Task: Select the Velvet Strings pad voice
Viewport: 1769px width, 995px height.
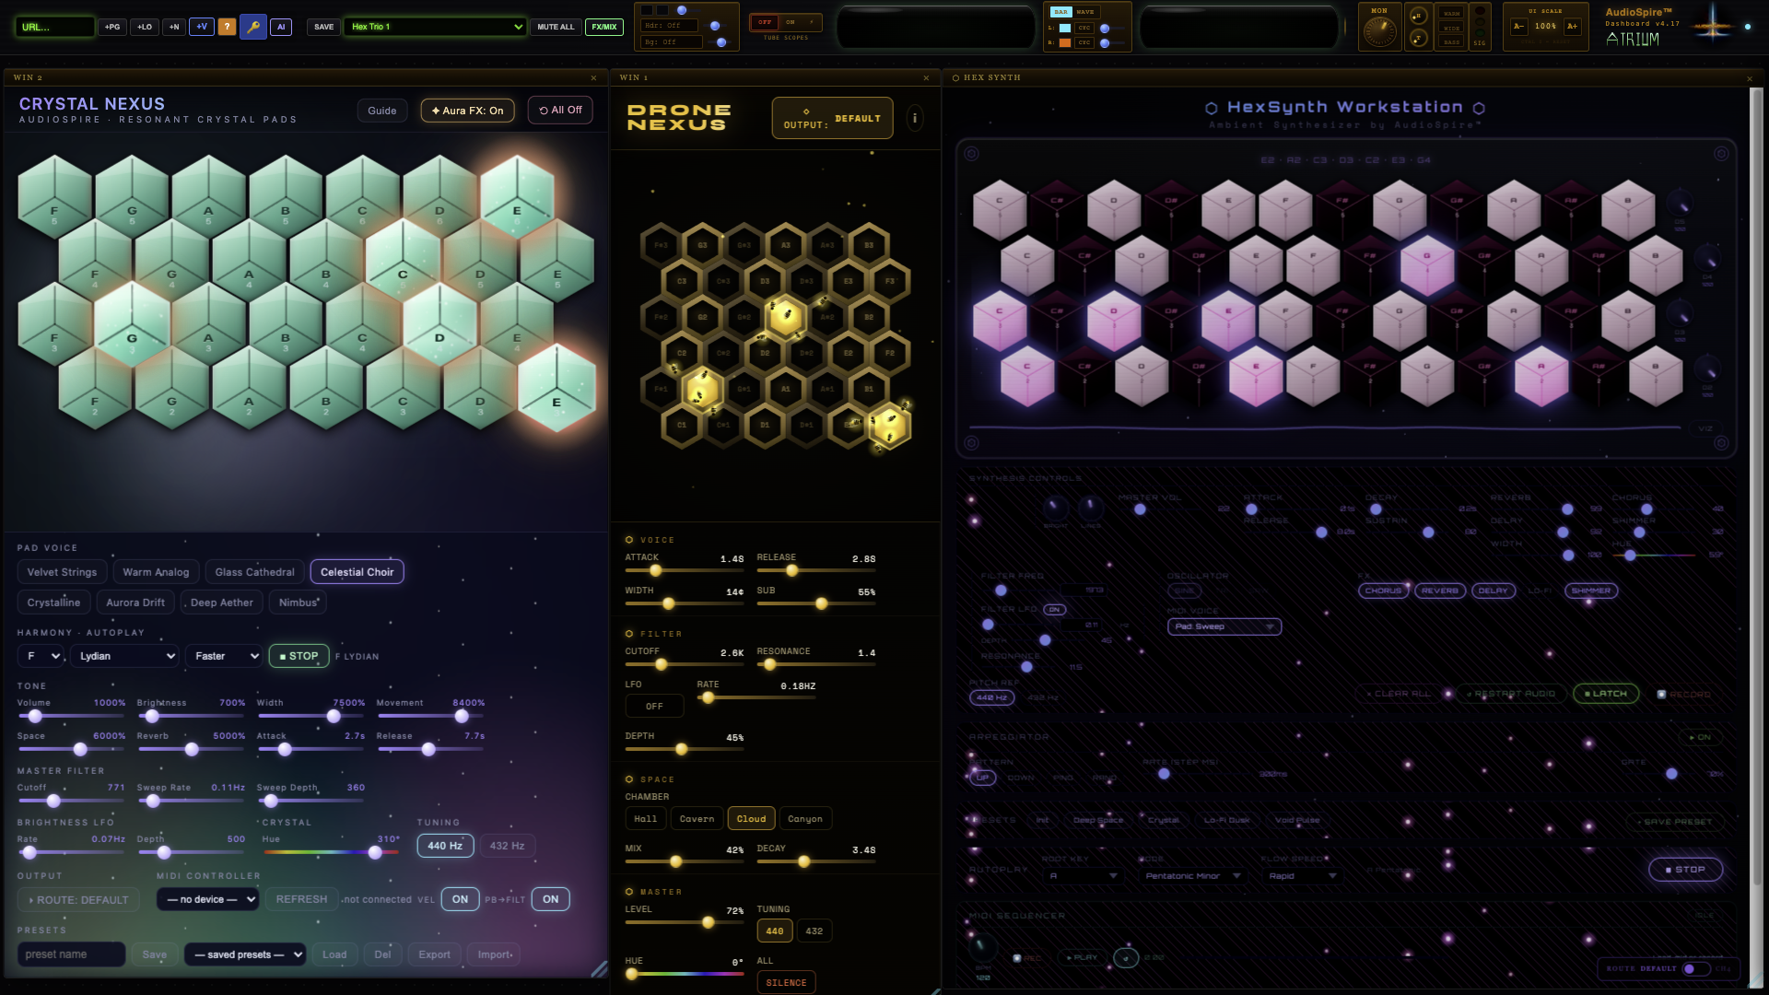Action: point(62,572)
